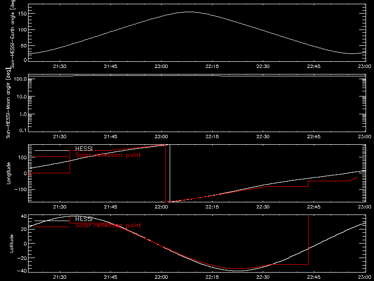The image size is (374, 281).
Task: Click the peak of the Sun-HESSI-Earth angle curve
Action: tap(190, 12)
